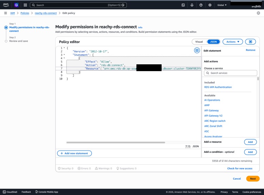Choose ARC Region switch service
Image resolution: width=264 pixels, height=195 pixels.
coord(215,121)
